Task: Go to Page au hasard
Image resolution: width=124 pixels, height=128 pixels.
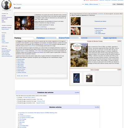Action: (5, 29)
